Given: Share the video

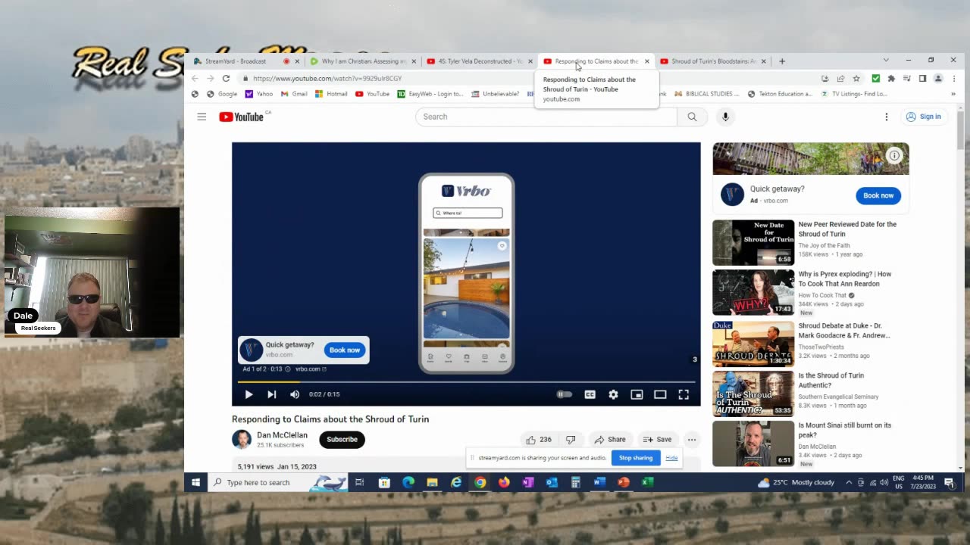Looking at the screenshot, I should pyautogui.click(x=610, y=439).
